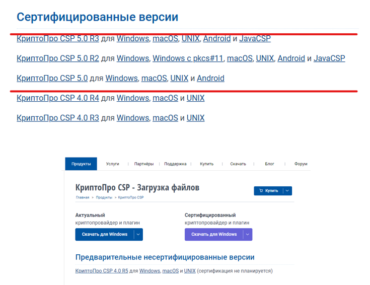Open the Купить item in navigation bar
Screen dimensions: 370x285
207,164
